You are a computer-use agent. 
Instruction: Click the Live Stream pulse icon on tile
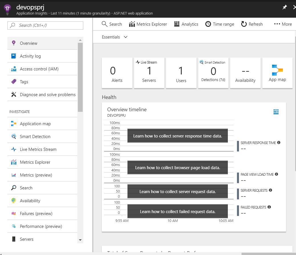[x=138, y=62]
